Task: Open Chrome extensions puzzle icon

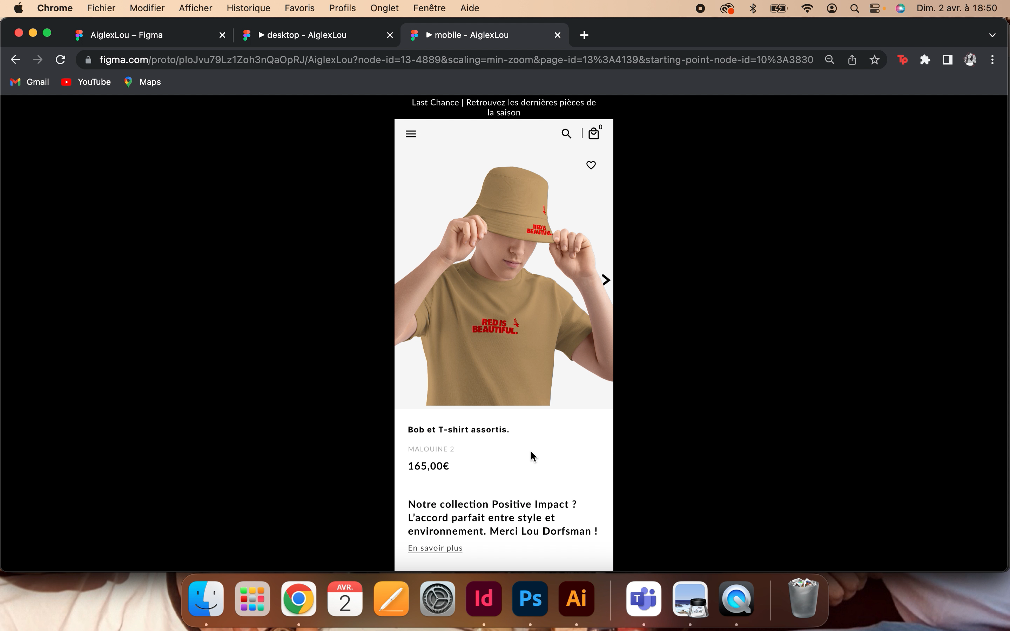Action: point(925,60)
